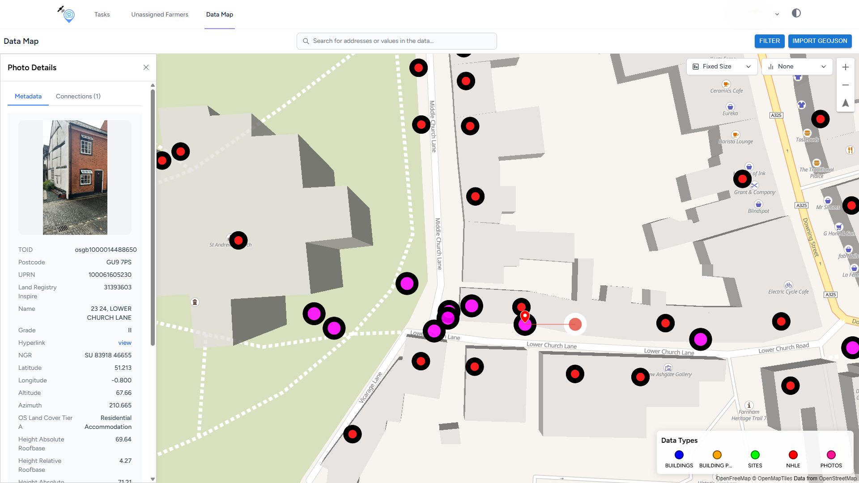Close the Photo Details panel
This screenshot has width=859, height=483.
coord(146,68)
